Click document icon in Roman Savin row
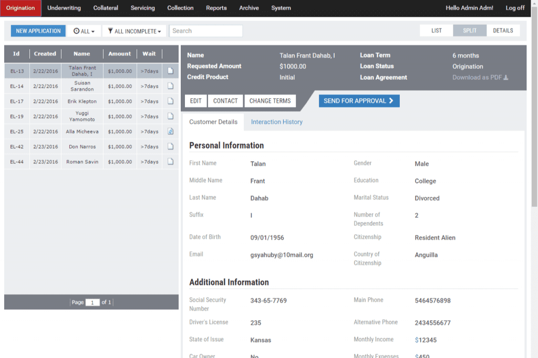 click(170, 162)
